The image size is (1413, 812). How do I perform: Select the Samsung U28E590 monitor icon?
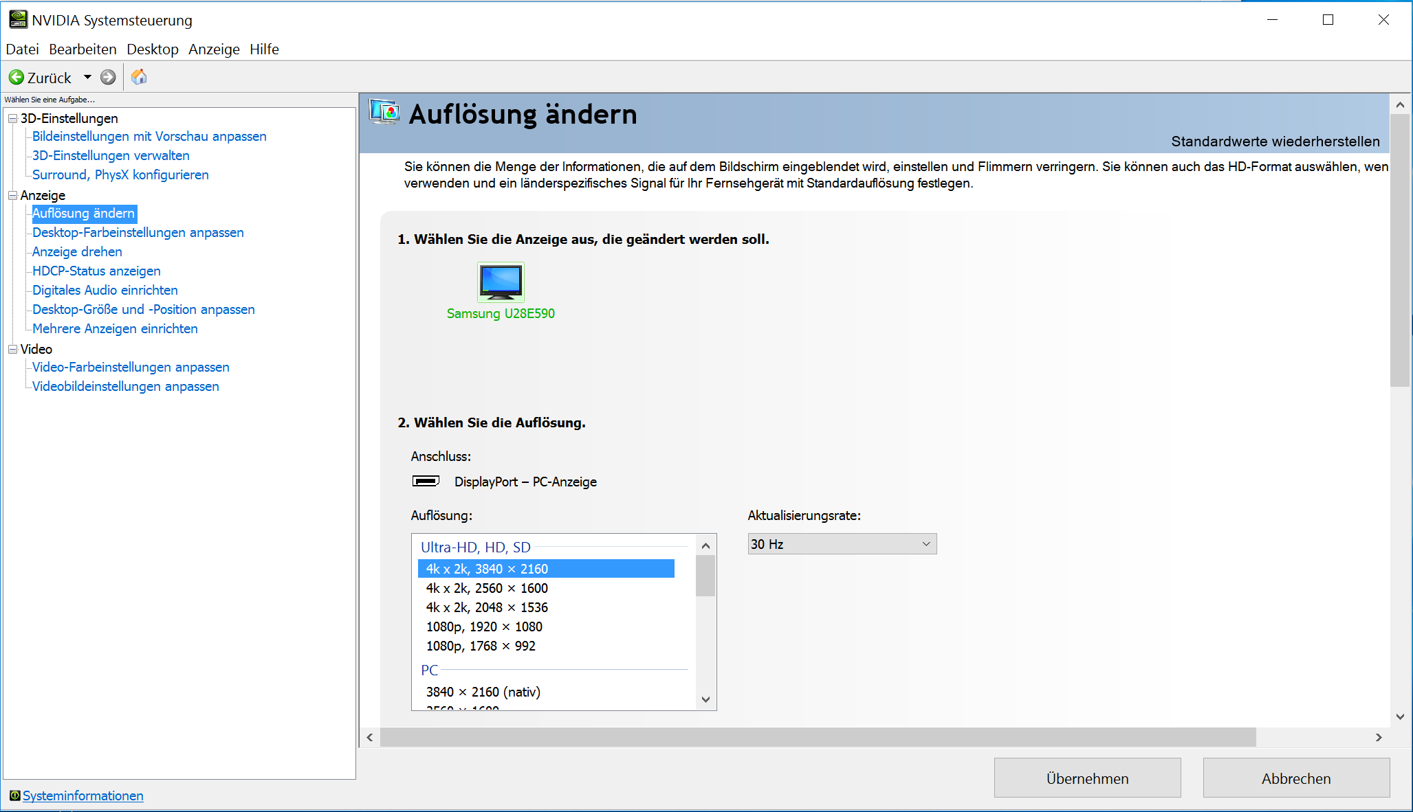[501, 282]
